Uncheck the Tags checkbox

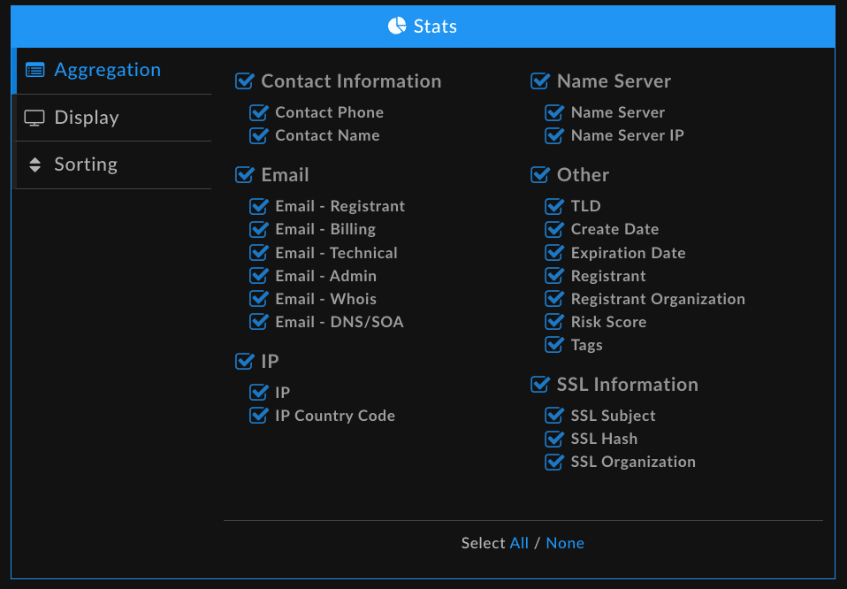point(554,345)
